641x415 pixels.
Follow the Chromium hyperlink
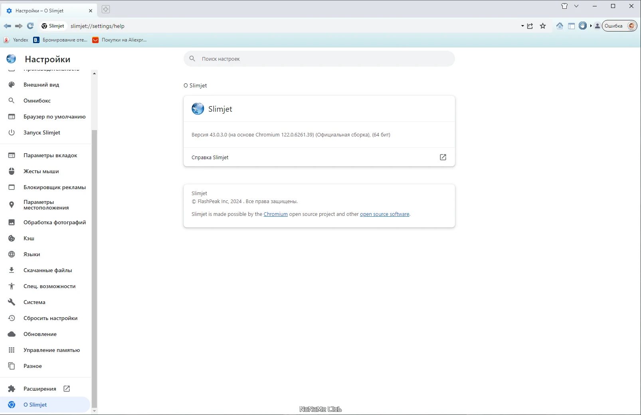coord(275,214)
